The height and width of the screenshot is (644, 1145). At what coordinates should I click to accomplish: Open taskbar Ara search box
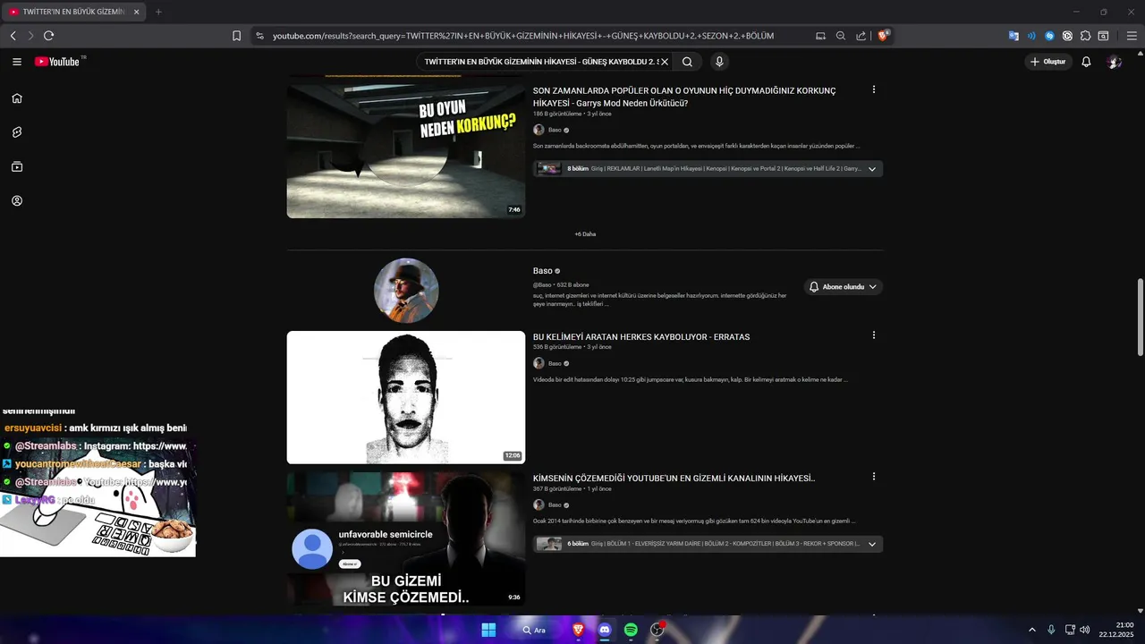[x=535, y=630]
